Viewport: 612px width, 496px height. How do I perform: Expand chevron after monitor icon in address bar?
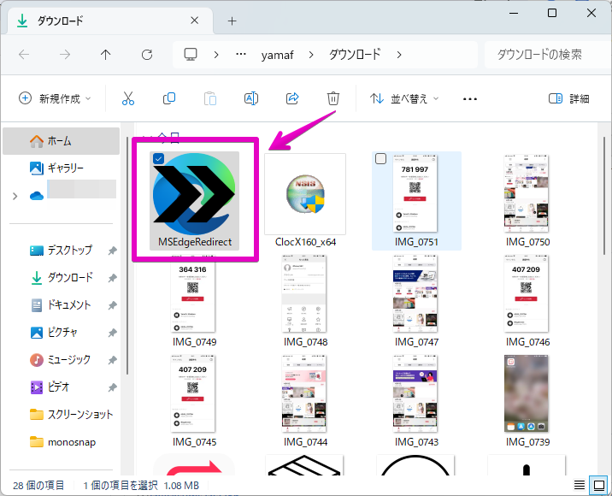click(216, 55)
